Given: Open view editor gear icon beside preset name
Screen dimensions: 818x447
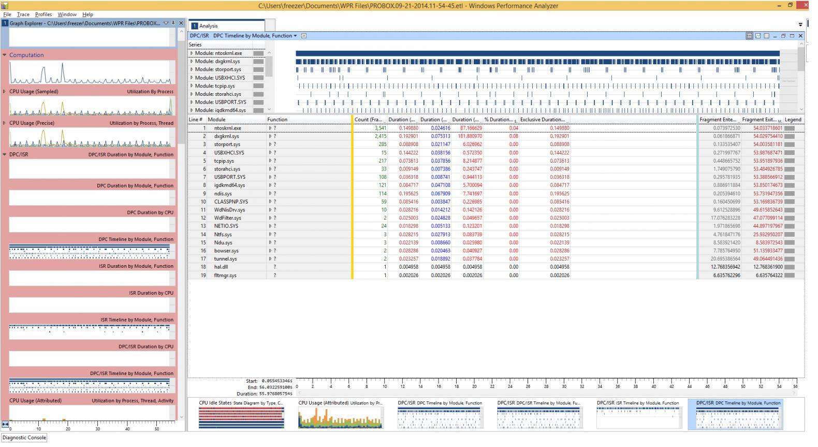Looking at the screenshot, I should pyautogui.click(x=304, y=36).
